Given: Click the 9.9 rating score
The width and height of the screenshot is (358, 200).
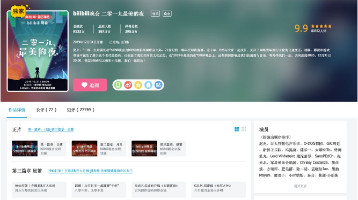Looking at the screenshot, I should coord(301,28).
